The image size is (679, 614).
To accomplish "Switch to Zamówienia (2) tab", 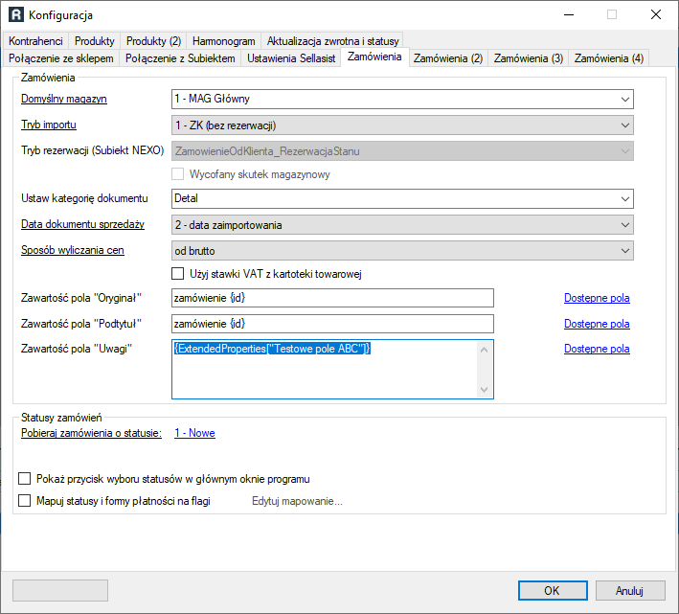I will click(448, 58).
